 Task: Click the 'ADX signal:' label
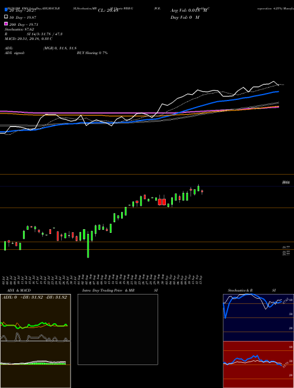pyautogui.click(x=15, y=53)
